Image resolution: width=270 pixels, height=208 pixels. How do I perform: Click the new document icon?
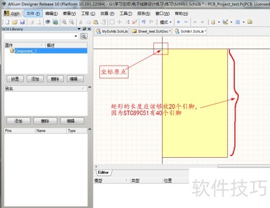[7, 22]
